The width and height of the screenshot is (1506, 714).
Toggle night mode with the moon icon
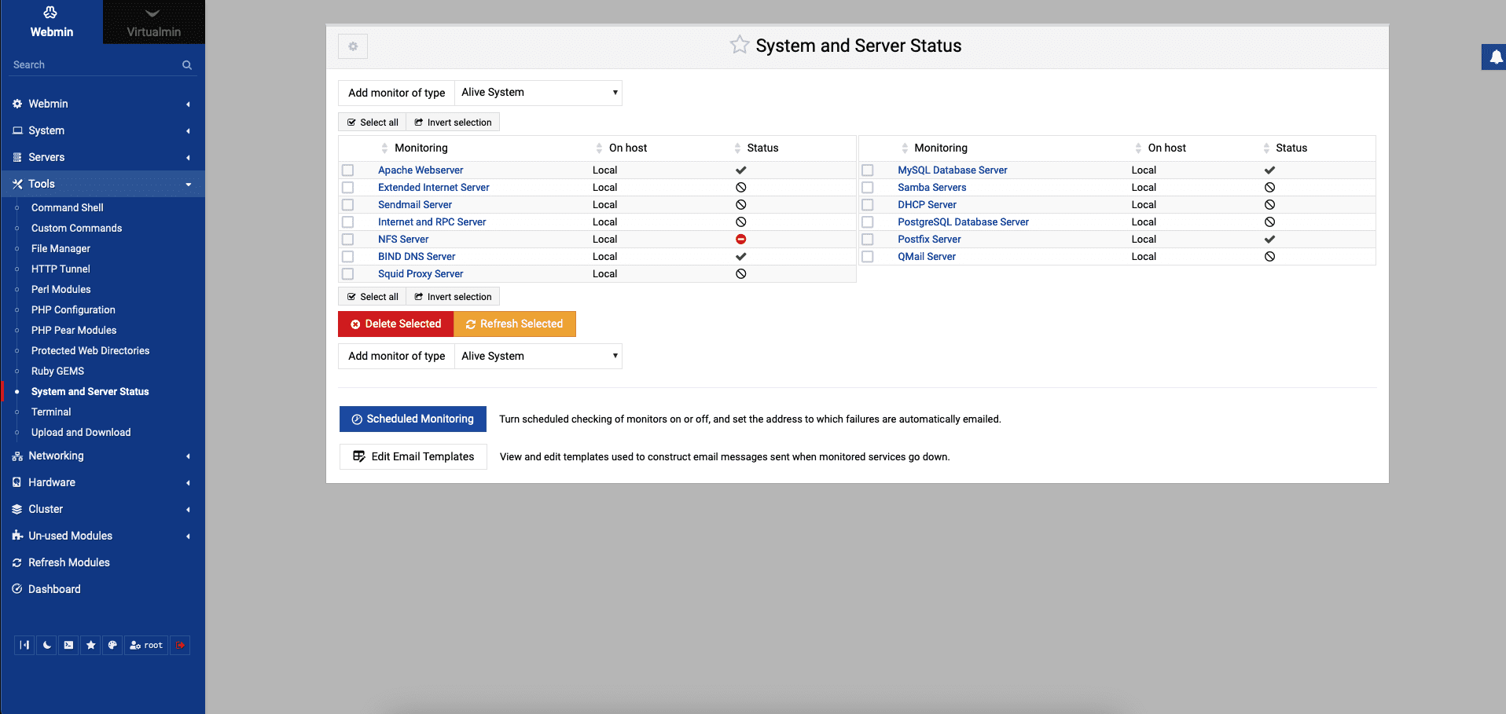[47, 645]
